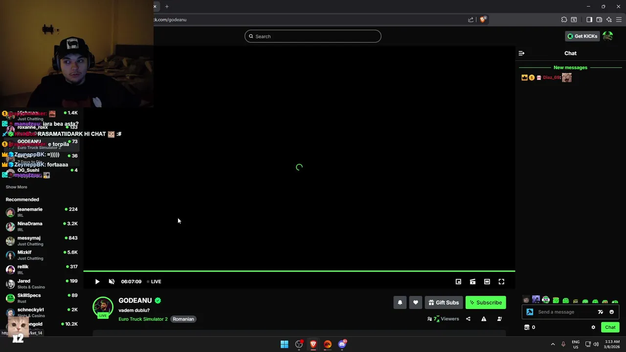This screenshot has width=626, height=352.
Task: Open the taskbar clock 1:13 AM
Action: (x=612, y=344)
